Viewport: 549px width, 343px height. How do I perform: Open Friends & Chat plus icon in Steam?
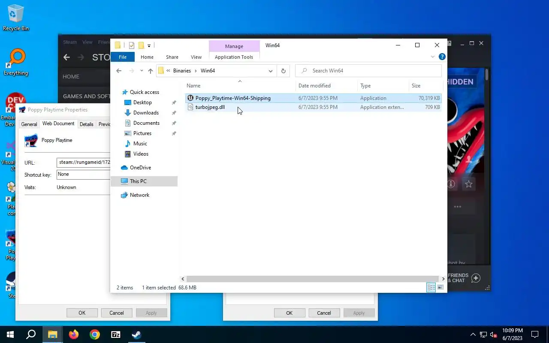(x=476, y=278)
